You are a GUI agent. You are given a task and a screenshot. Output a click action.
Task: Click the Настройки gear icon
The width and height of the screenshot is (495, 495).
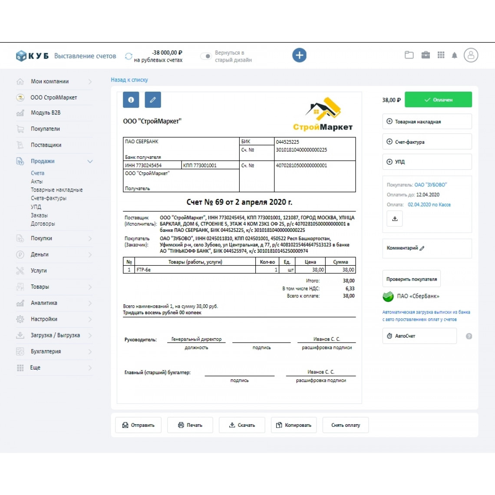point(20,319)
